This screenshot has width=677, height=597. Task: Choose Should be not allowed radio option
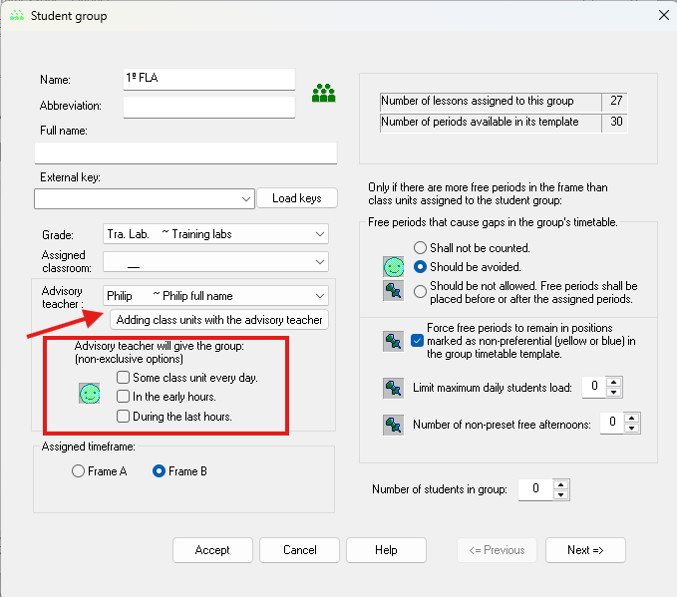[x=420, y=291]
